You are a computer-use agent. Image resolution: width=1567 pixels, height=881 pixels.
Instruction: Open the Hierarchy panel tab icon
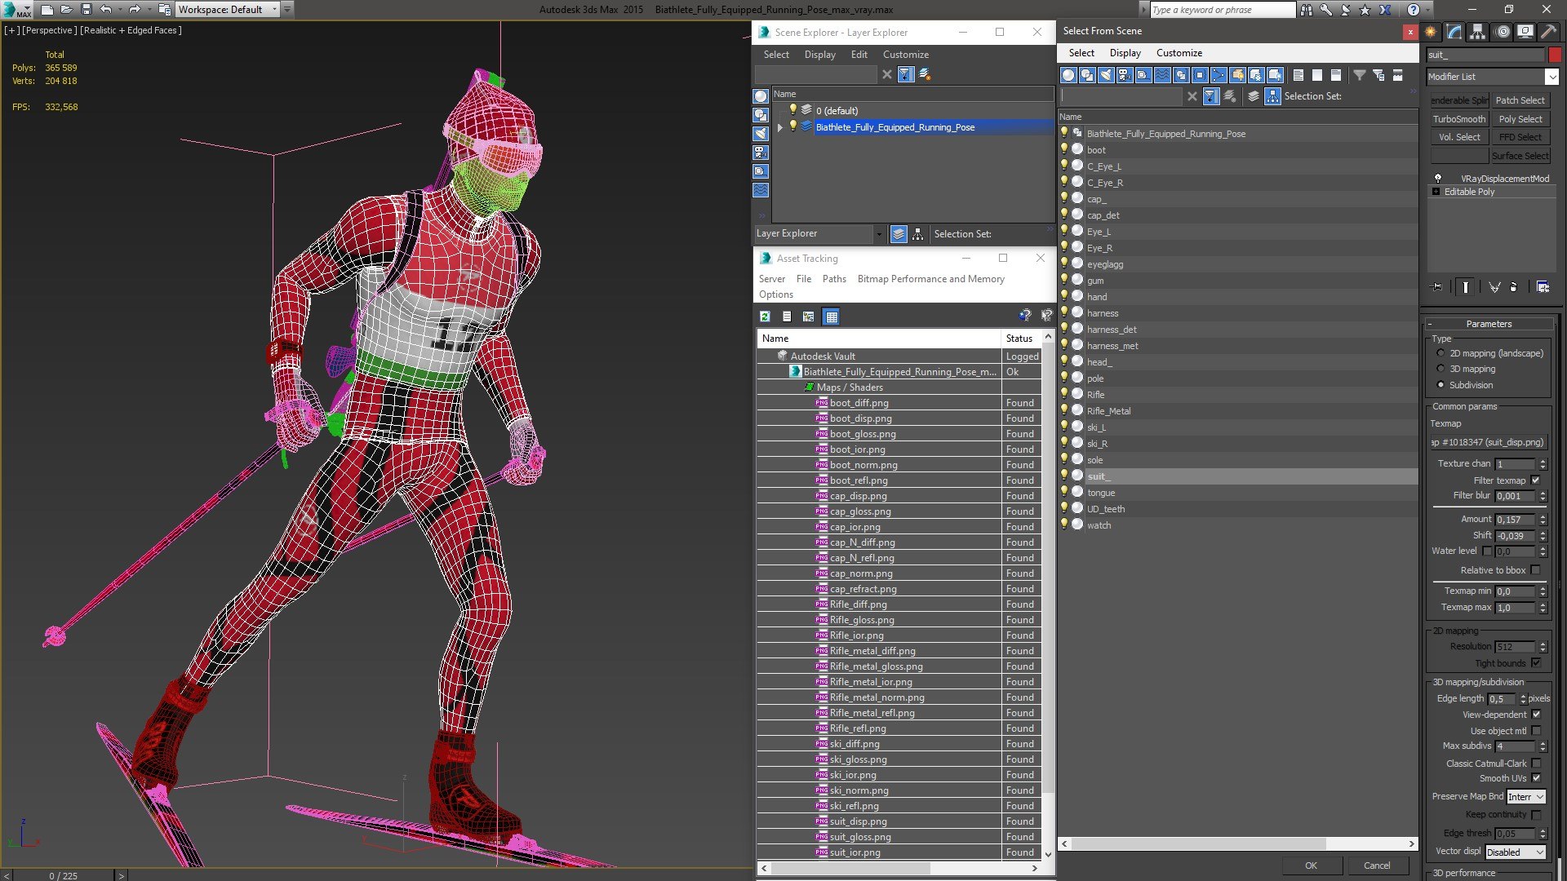coord(1478,32)
